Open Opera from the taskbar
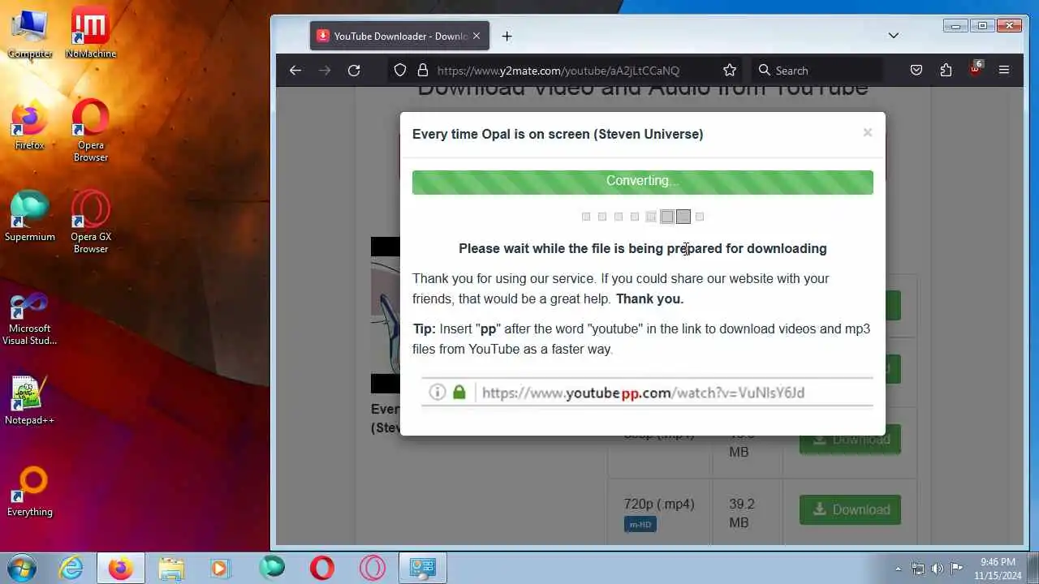The image size is (1039, 584). (x=322, y=568)
